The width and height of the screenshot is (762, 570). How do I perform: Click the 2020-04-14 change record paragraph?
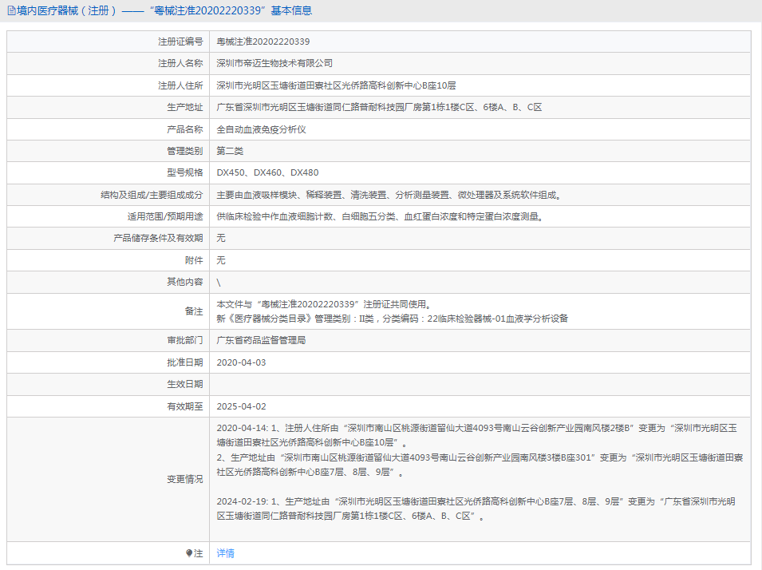(480, 450)
